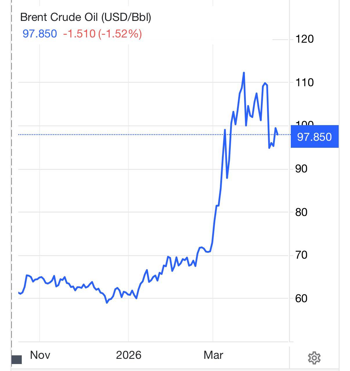Click the last data point of the line
This screenshot has height=371, width=350.
[x=278, y=134]
